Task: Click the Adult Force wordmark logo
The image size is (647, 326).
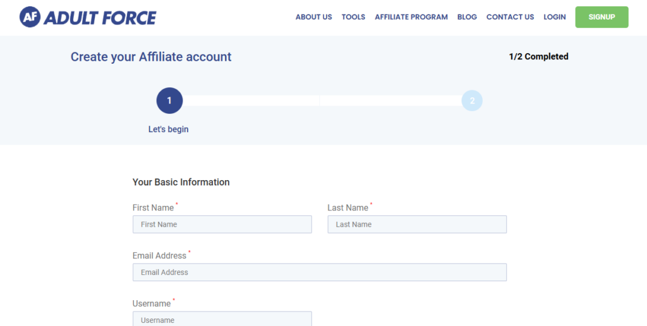Action: [x=100, y=18]
